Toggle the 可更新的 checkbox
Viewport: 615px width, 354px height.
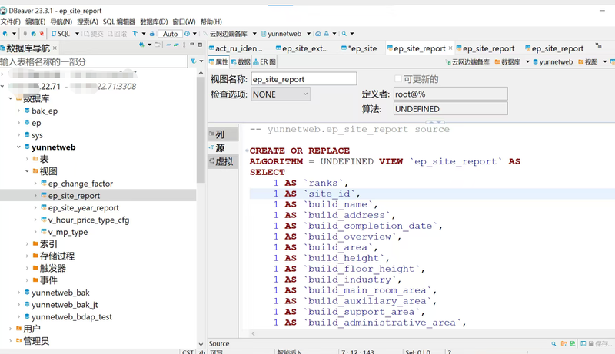coord(397,79)
